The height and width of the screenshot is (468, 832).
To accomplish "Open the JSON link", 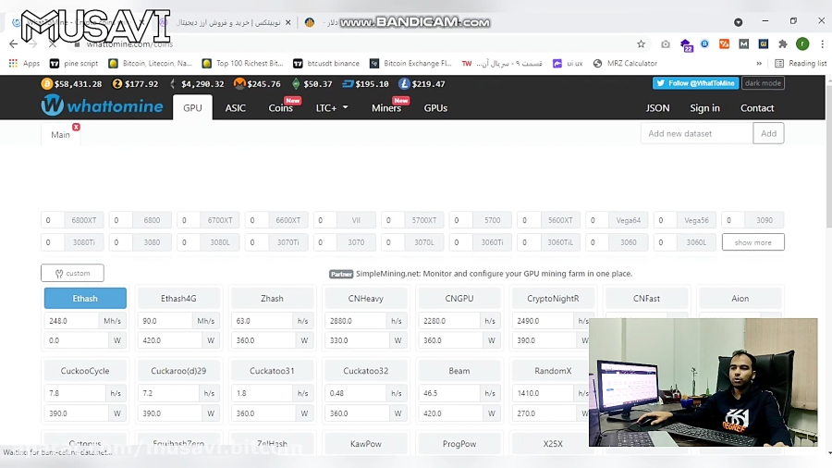I will (657, 107).
